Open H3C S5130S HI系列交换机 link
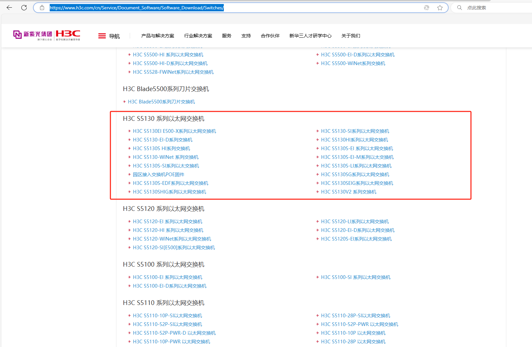Image resolution: width=532 pixels, height=347 pixels. click(x=161, y=148)
